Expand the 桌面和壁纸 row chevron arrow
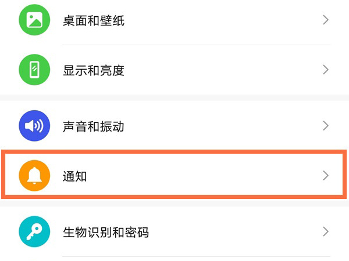Screen dimensions: 349x261 tap(326, 21)
